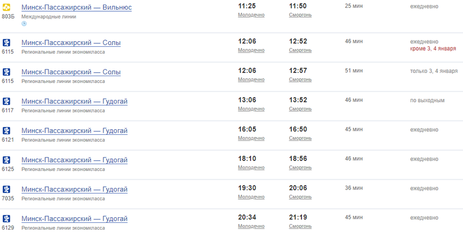This screenshot has height=237, width=463.
Task: Click Молодечно under the 11:25 departure
Action: coord(251,15)
